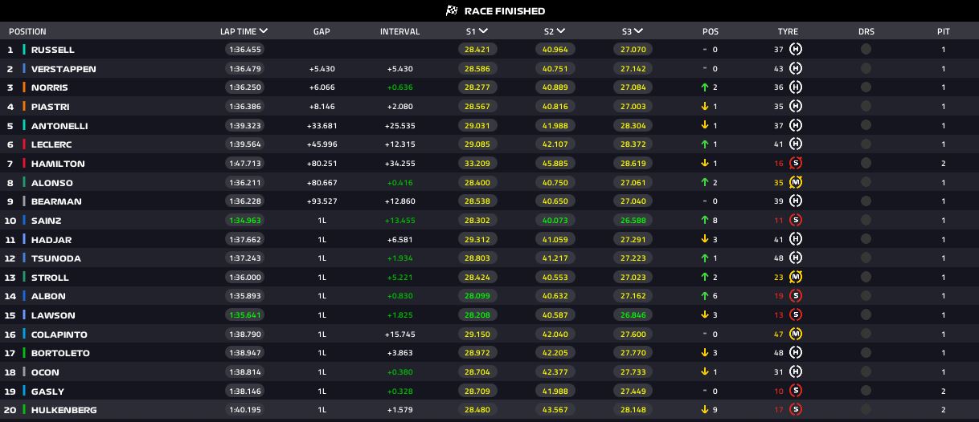This screenshot has height=422, width=979.
Task: Select driver name PIASTRI
Action: pyautogui.click(x=50, y=107)
